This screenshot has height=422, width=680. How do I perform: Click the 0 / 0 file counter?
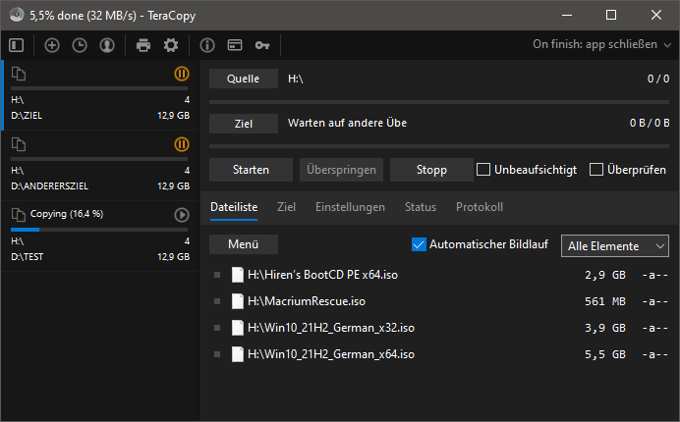(x=658, y=79)
